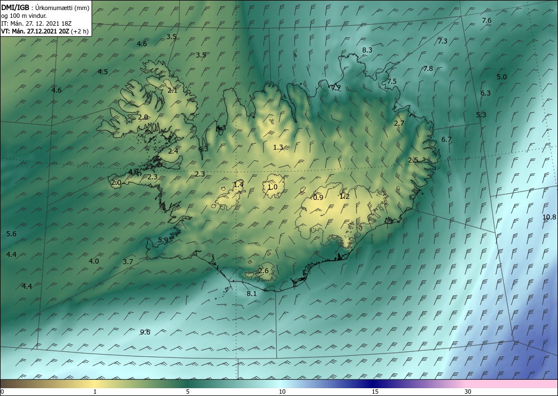Click the 7.5 value in northeast Iceland
Image resolution: width=558 pixels, height=396 pixels.
392,82
